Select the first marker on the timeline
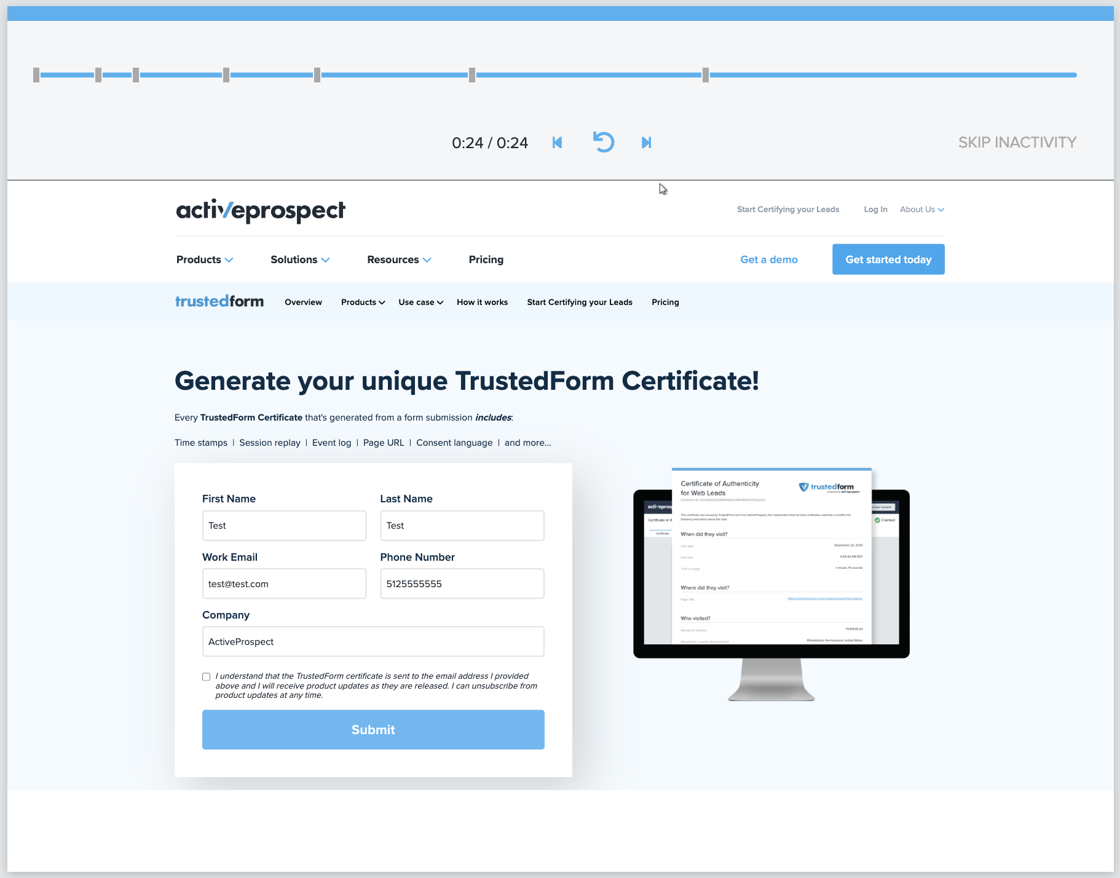This screenshot has height=878, width=1120. tap(36, 75)
